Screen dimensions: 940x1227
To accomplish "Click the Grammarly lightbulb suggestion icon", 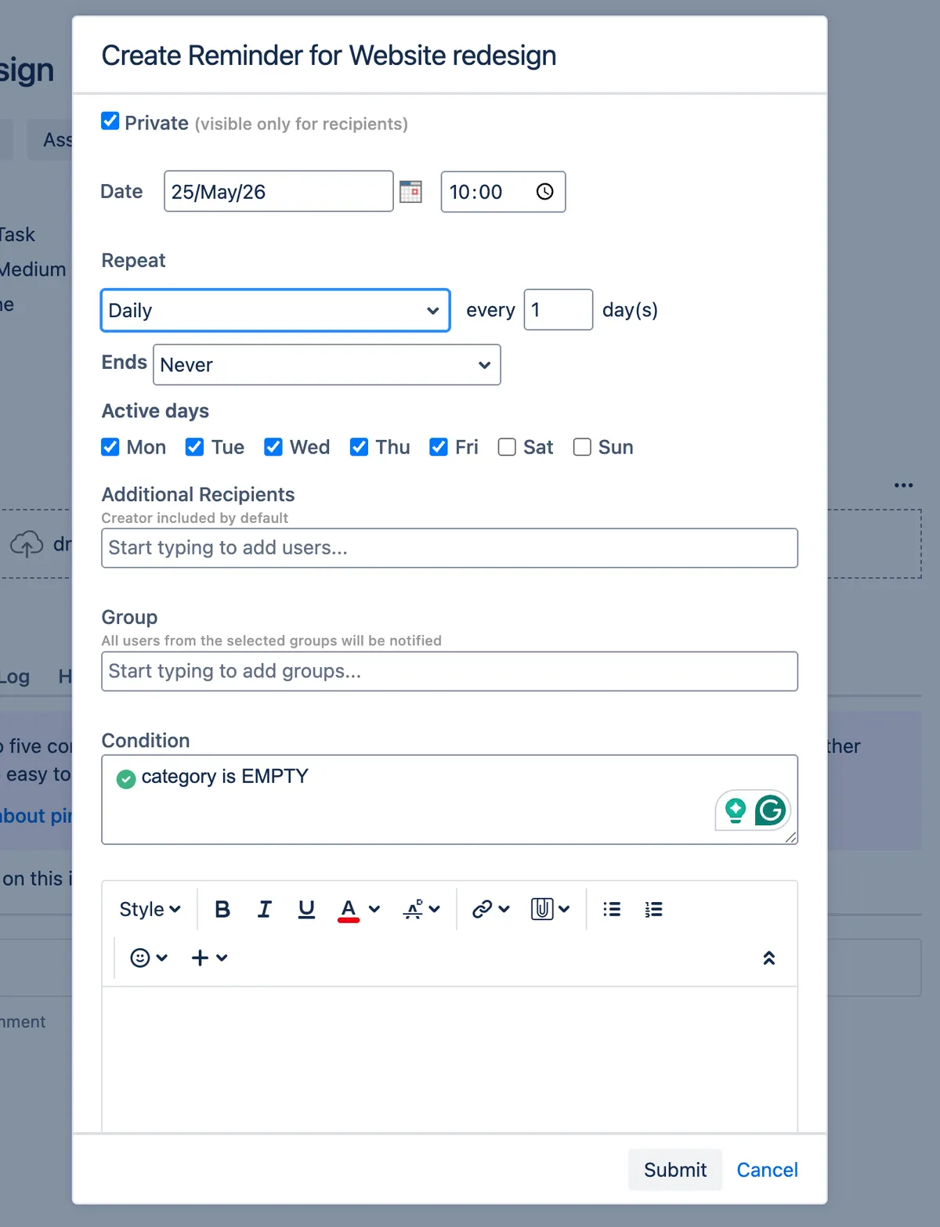I will tap(735, 810).
